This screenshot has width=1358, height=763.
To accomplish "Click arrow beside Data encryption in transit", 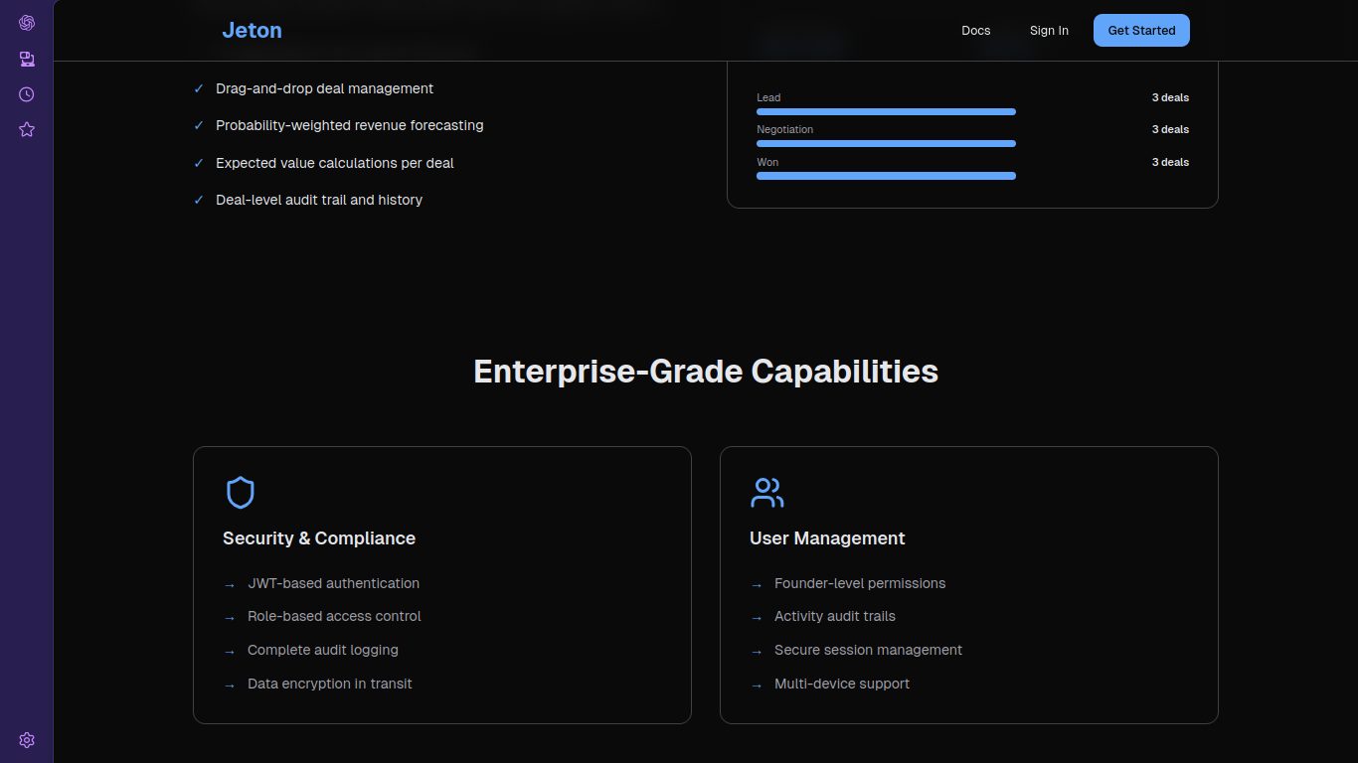I will pos(230,686).
